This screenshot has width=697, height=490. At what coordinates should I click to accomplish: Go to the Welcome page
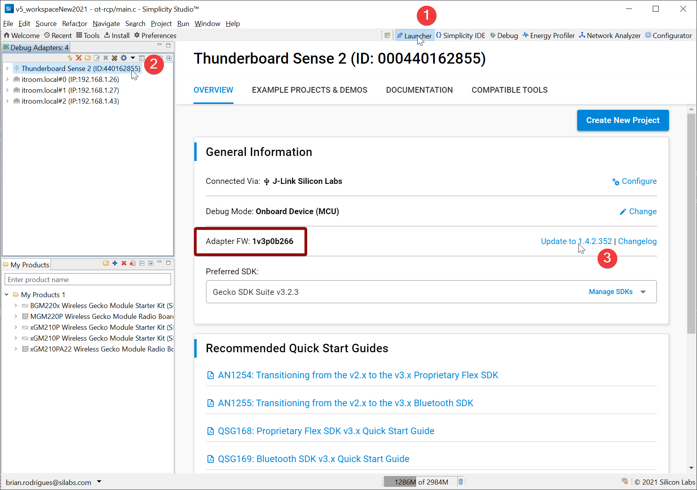(x=22, y=35)
